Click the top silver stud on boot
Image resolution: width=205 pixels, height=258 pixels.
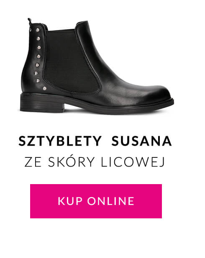coord(38,30)
